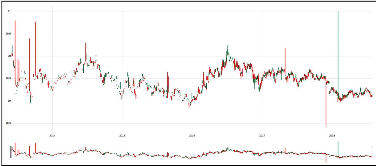This screenshot has height=166, width=376.
Task: Click the 18.5 y-axis tick label
Action: pos(8,123)
